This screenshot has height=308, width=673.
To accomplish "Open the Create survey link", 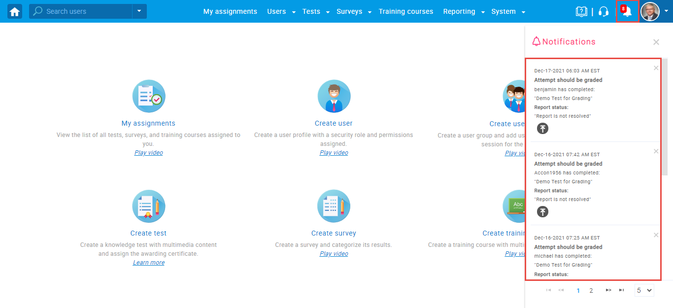I will point(334,234).
